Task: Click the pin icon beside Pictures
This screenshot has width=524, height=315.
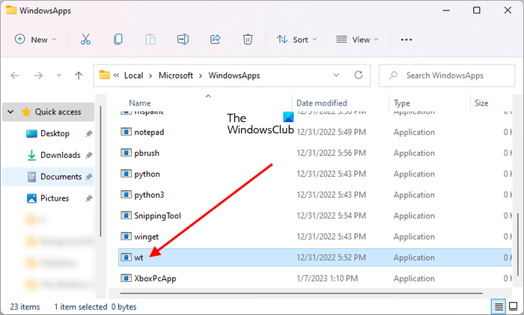Action: pyautogui.click(x=88, y=198)
